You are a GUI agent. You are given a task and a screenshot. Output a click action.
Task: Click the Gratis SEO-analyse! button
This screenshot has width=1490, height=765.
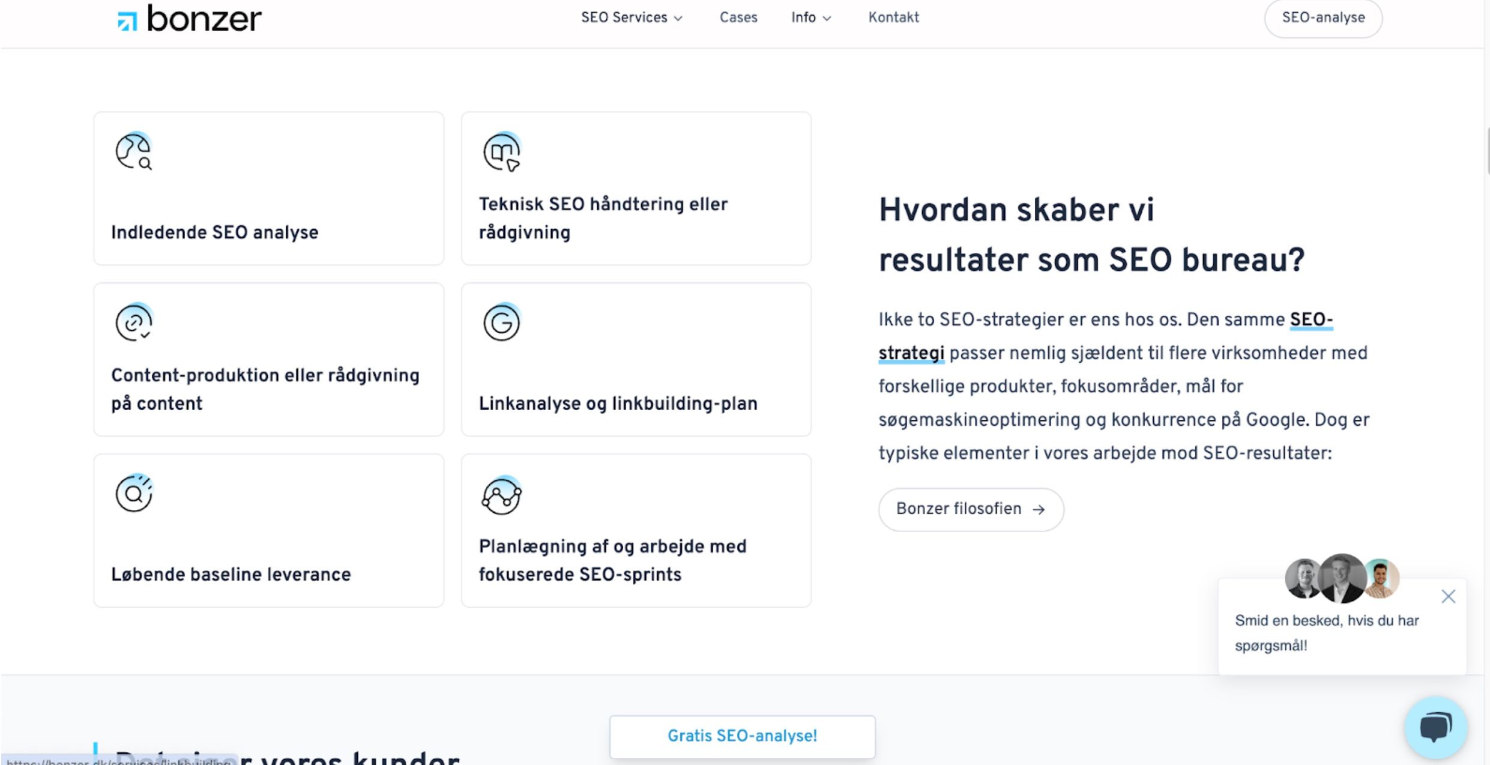coord(742,736)
